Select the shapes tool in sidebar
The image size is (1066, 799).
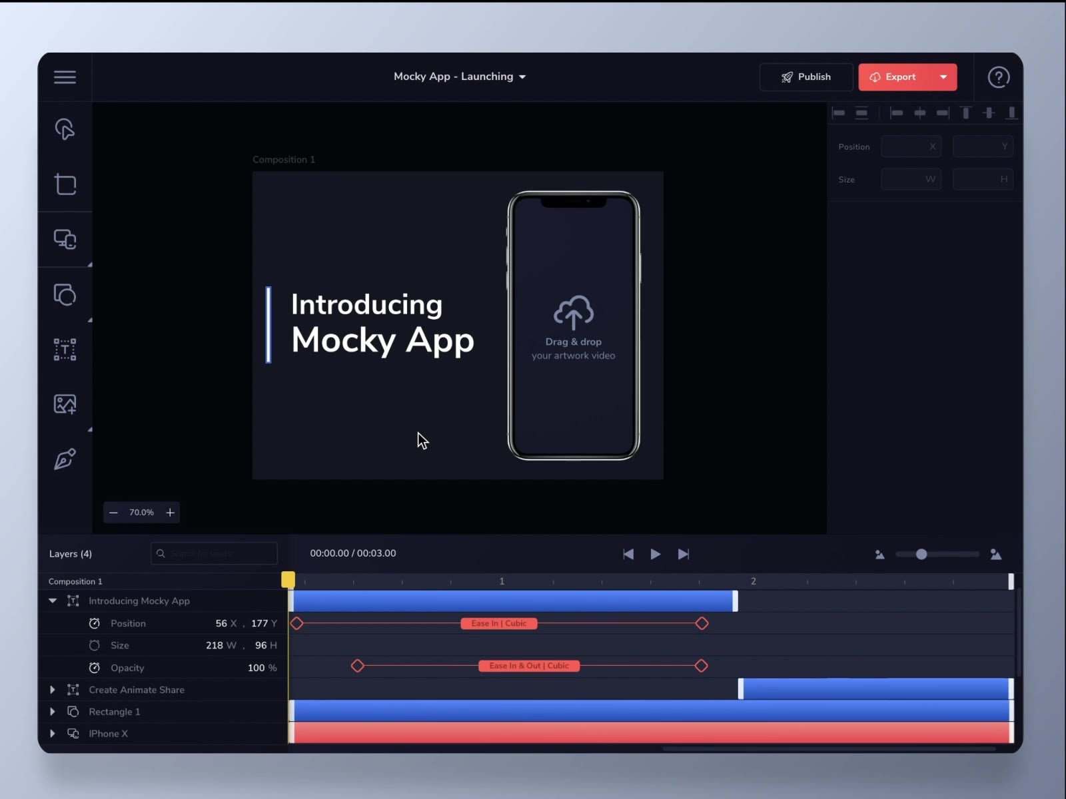tap(65, 294)
